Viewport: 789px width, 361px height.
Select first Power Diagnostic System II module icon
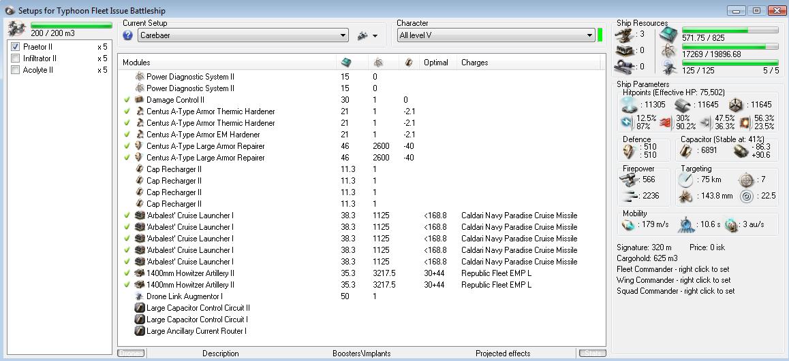click(140, 77)
